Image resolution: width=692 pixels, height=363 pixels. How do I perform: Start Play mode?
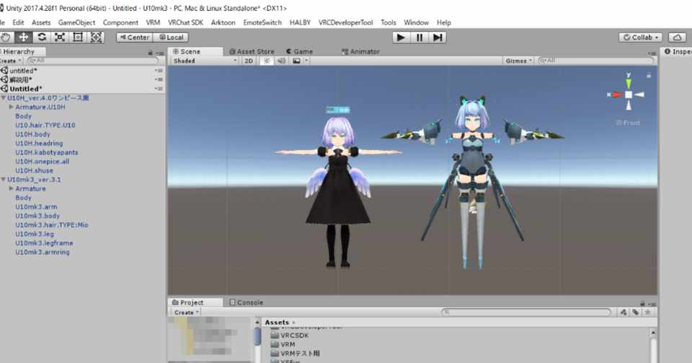coord(402,38)
